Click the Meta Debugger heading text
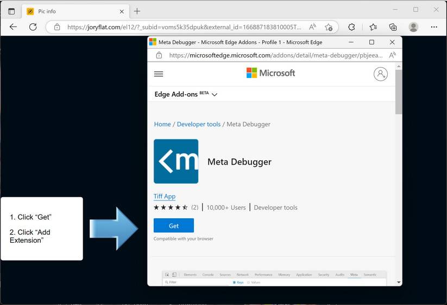The width and height of the screenshot is (447, 305). 240,162
